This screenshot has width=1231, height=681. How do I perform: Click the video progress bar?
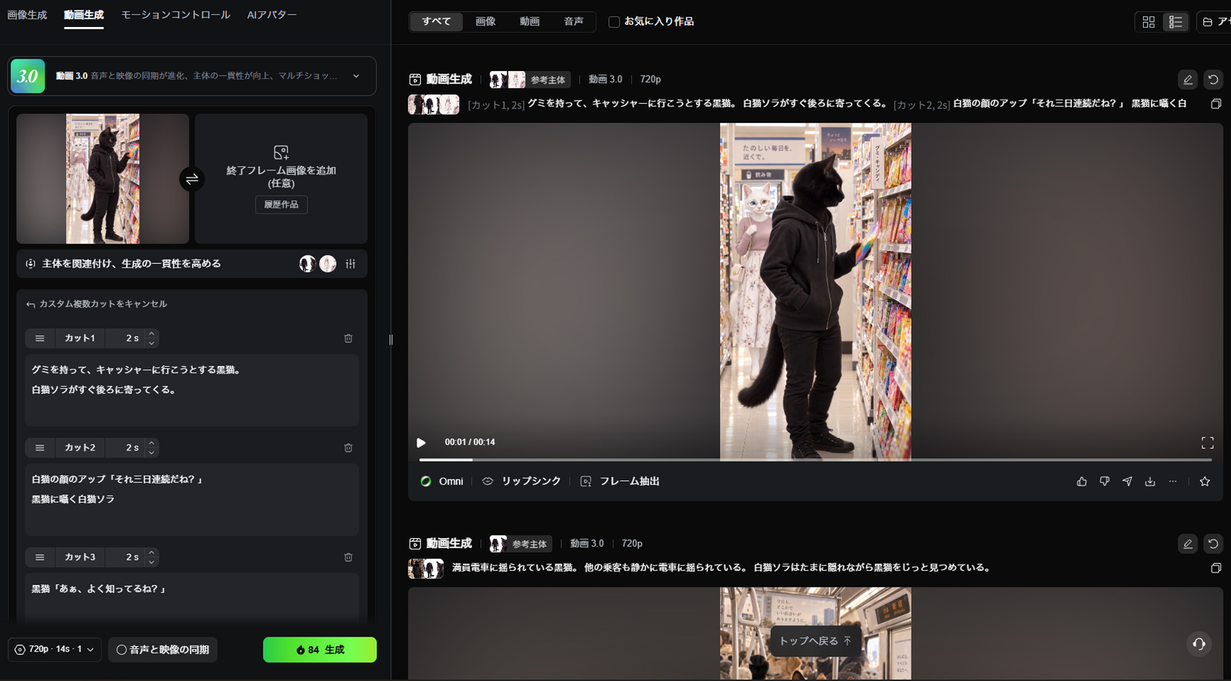point(815,460)
